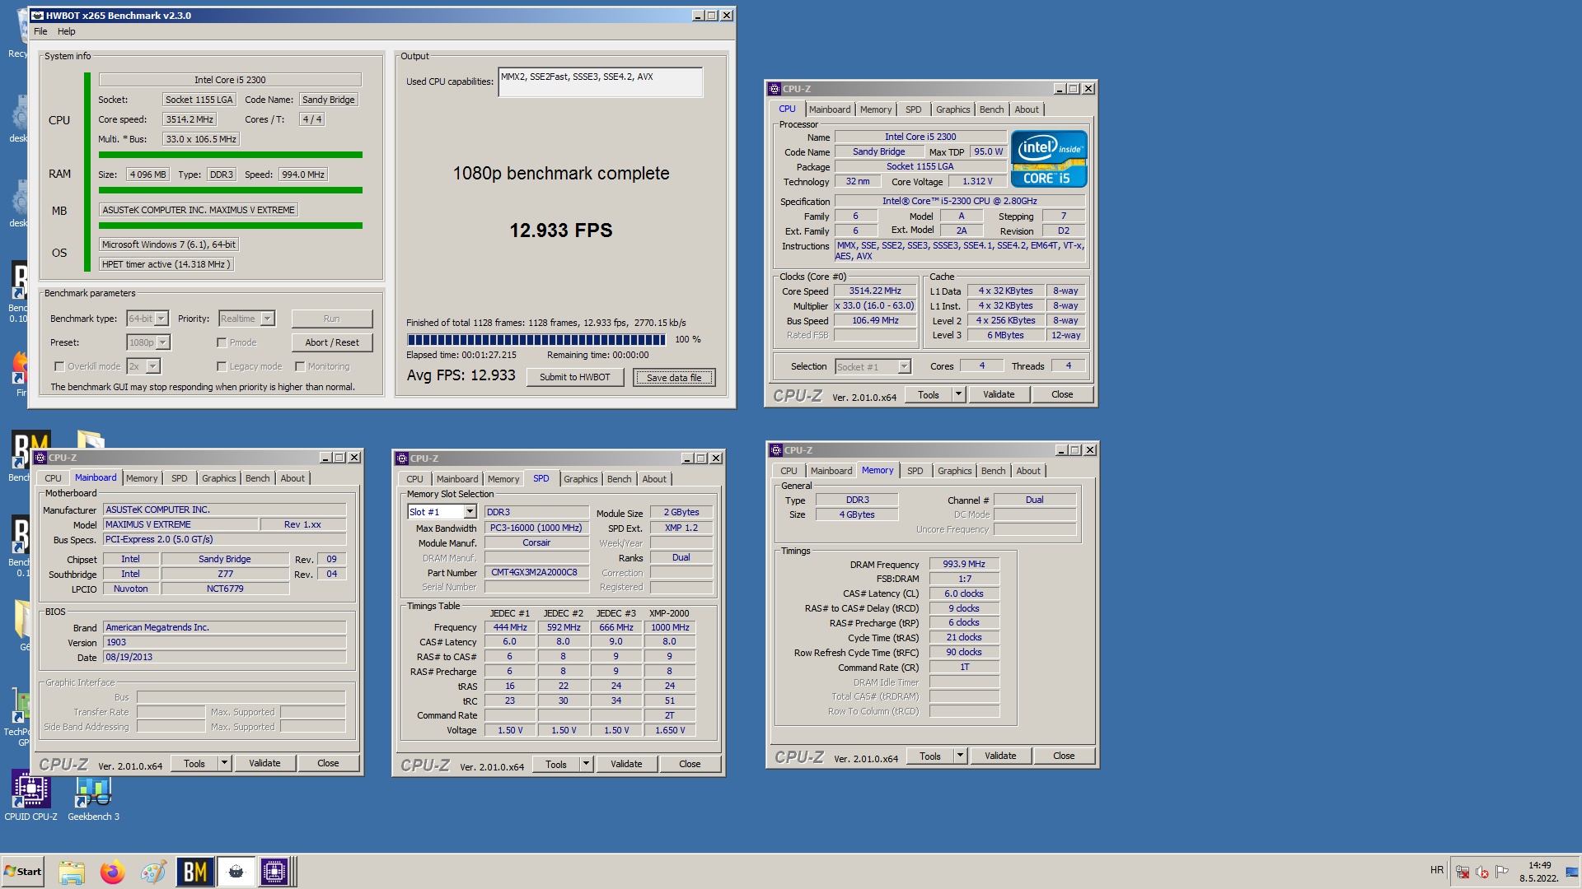The image size is (1582, 889).
Task: Click the CPU-Z icon in CPU window title
Action: [x=774, y=89]
